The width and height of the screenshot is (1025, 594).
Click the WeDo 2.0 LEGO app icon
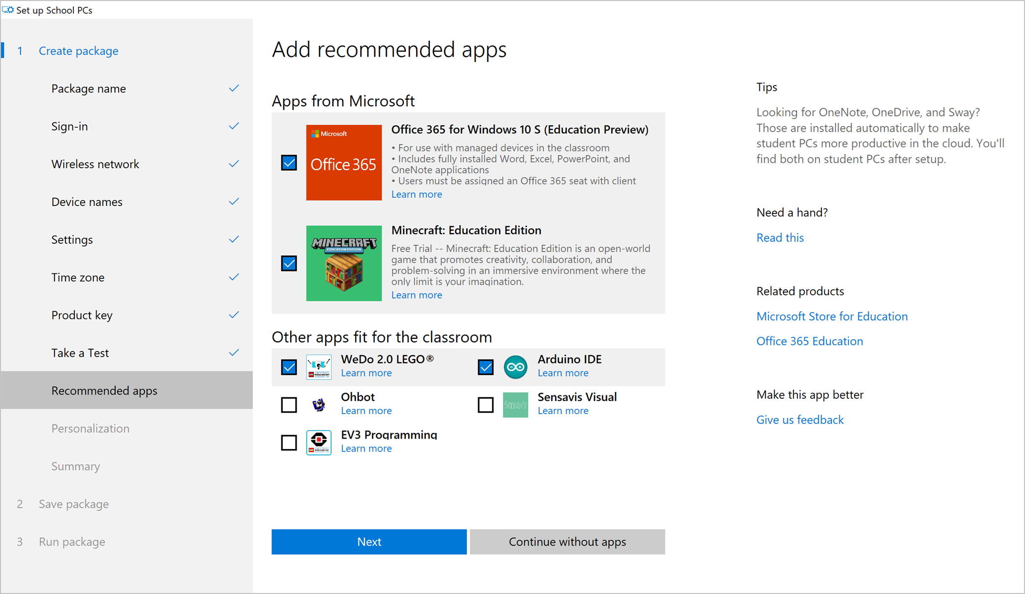pos(319,367)
